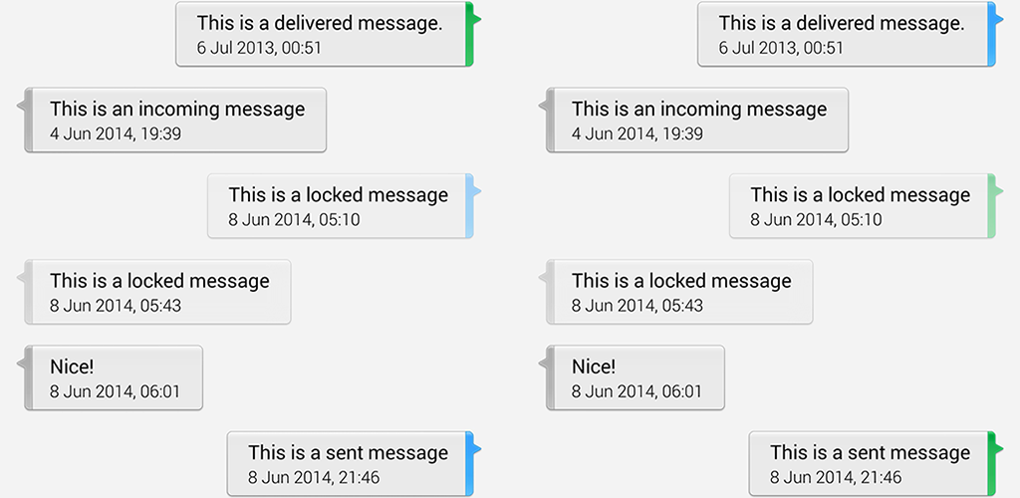Click the 21:46 timestamp in the blue-striped sent bubble
This screenshot has width=1020, height=498.
314,478
